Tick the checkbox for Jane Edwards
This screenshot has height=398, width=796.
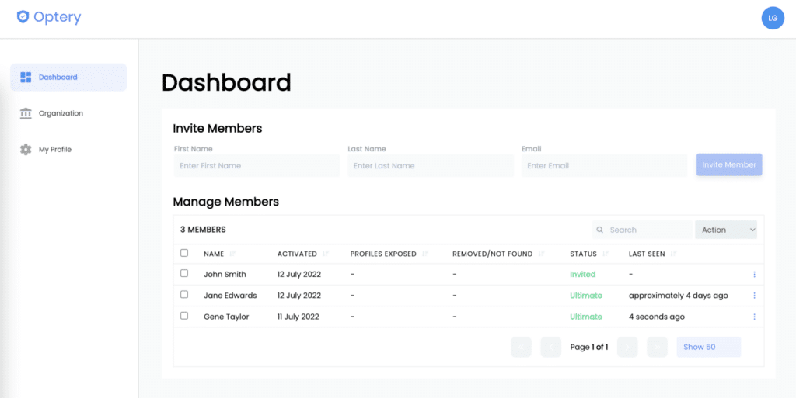(184, 295)
